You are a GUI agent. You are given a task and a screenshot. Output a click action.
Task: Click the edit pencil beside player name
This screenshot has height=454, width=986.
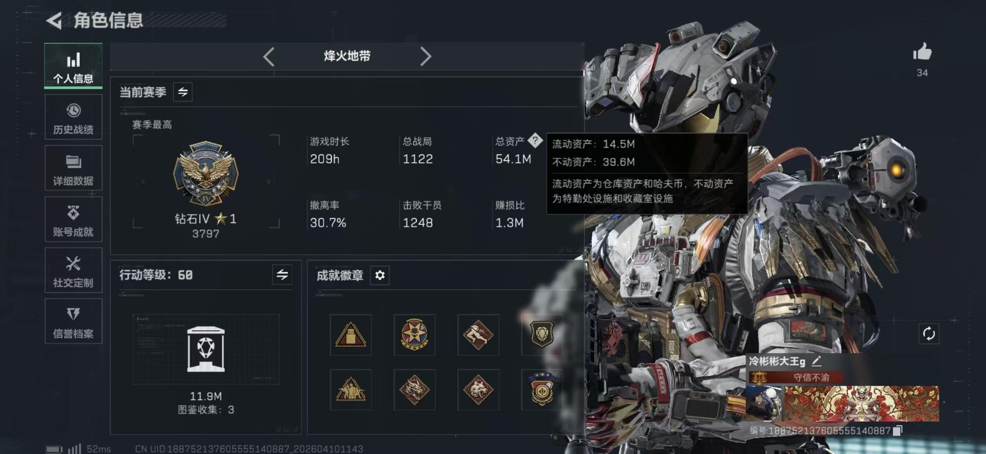coord(816,361)
